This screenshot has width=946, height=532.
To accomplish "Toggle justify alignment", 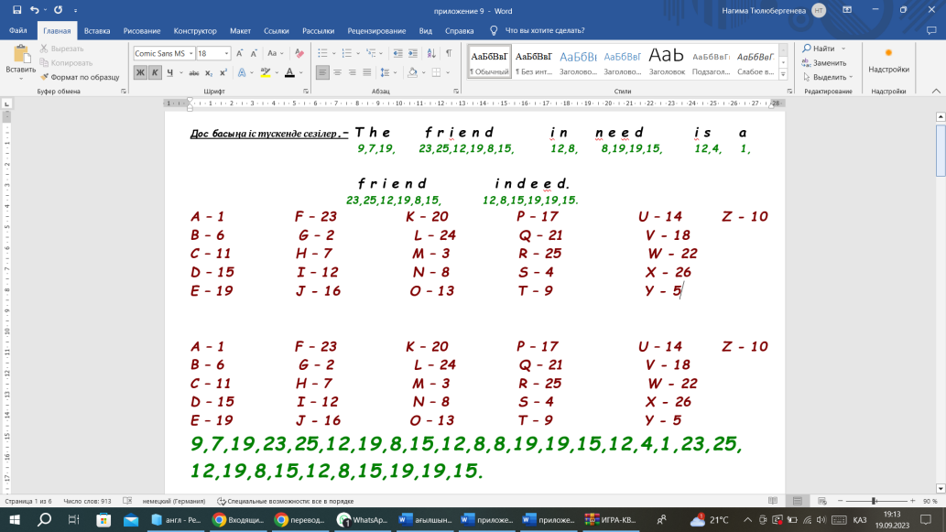I will (x=367, y=72).
